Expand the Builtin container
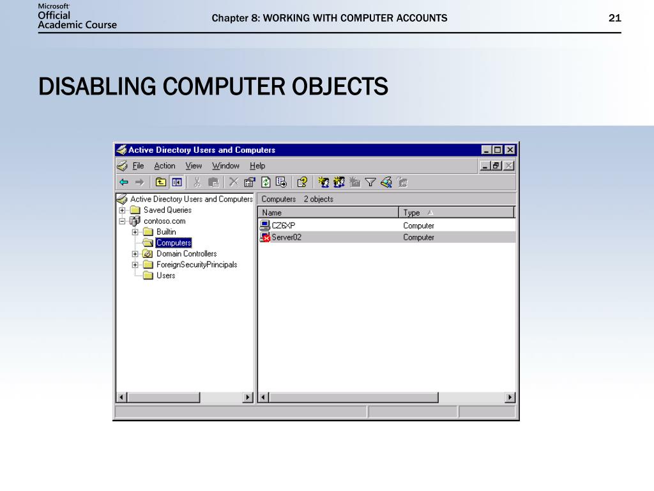Viewport: 654px width, 491px height. coord(135,231)
